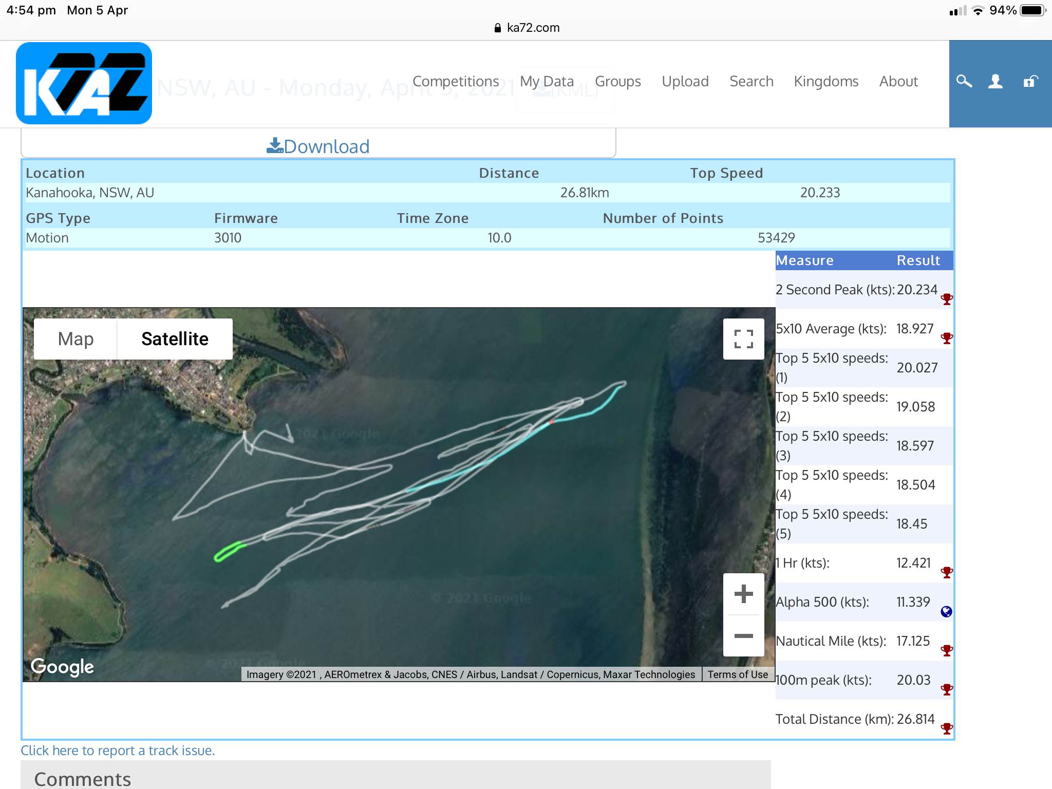Screen dimensions: 1052x789
Task: Click the KA72 logo
Action: [84, 83]
